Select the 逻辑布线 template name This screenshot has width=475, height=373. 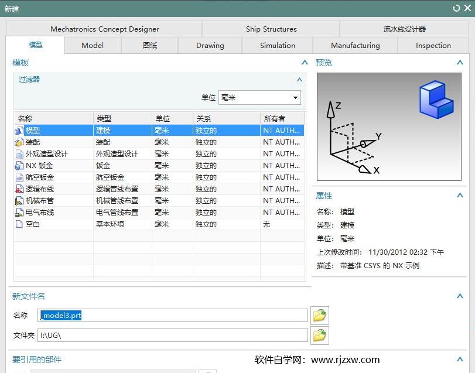(40, 189)
